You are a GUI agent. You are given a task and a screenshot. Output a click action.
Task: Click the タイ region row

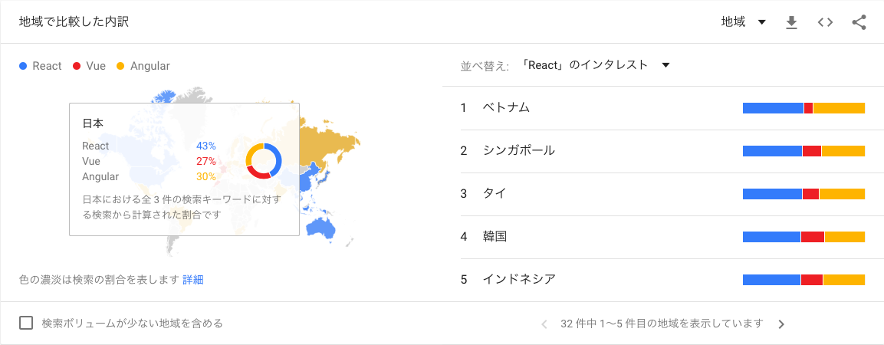click(x=495, y=193)
